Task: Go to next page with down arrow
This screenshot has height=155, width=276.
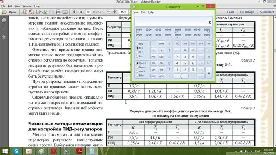Action: (x=81, y=12)
